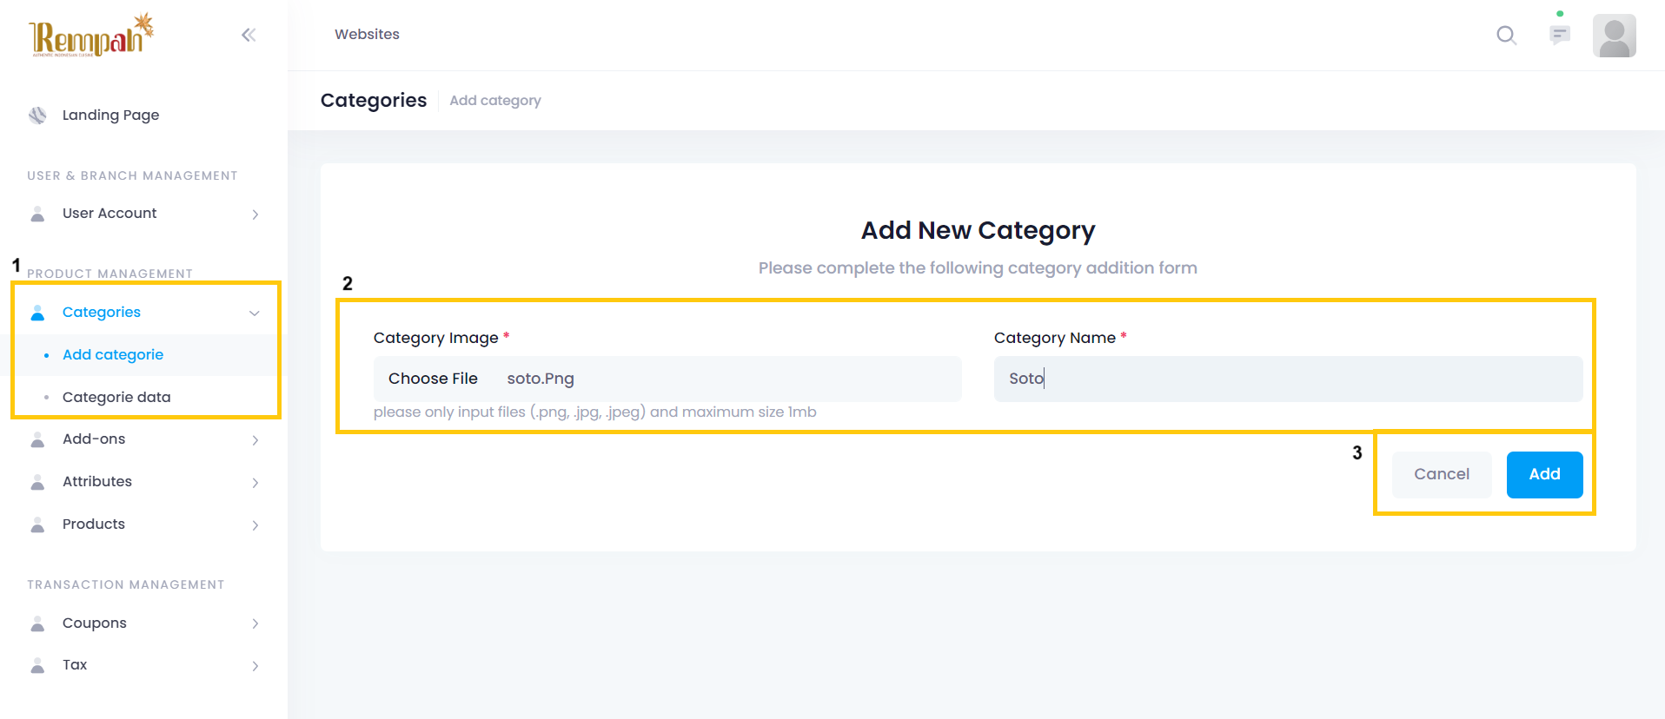The image size is (1665, 719).
Task: Expand the Add-ons submenu chevron
Action: (x=255, y=440)
